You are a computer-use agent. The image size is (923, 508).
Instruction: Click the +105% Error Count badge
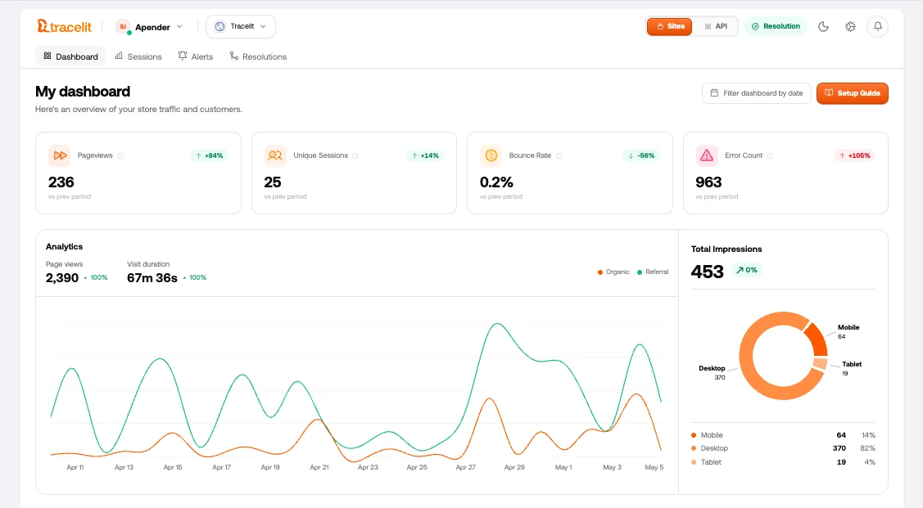(x=855, y=155)
